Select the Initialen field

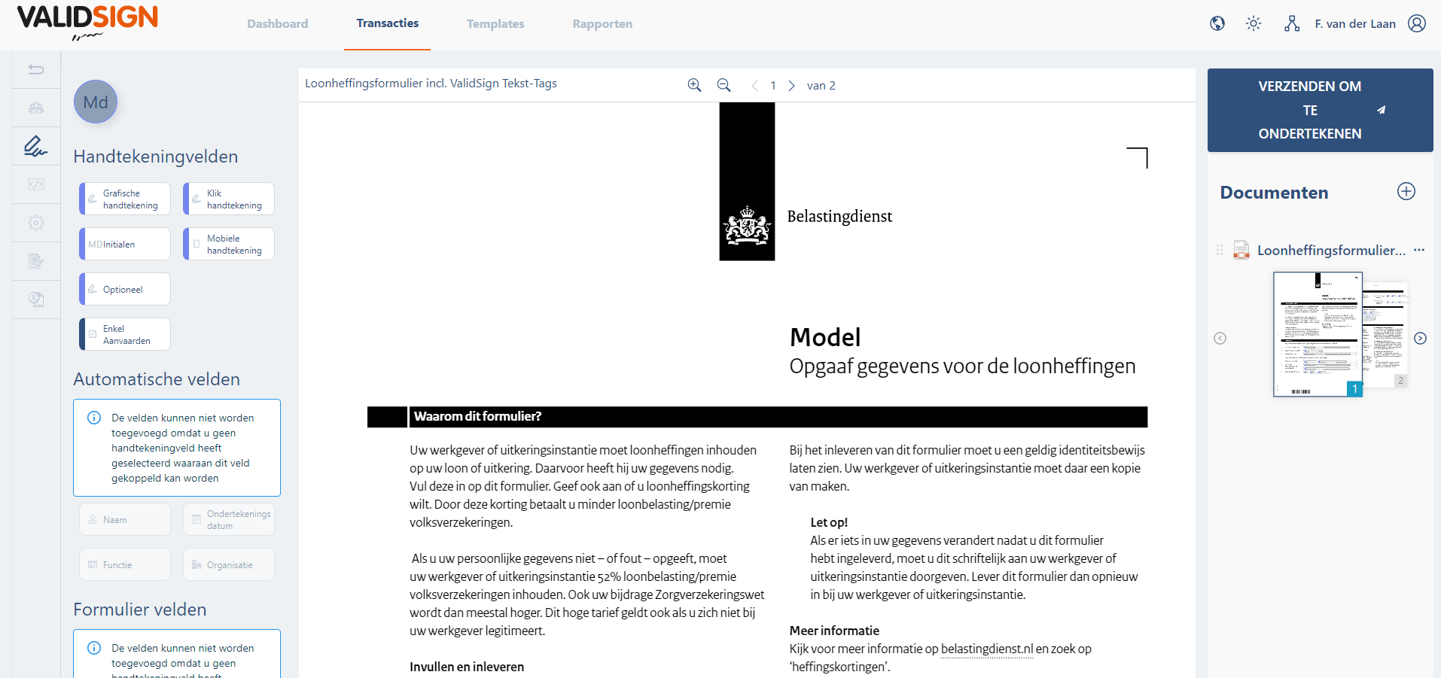point(125,244)
